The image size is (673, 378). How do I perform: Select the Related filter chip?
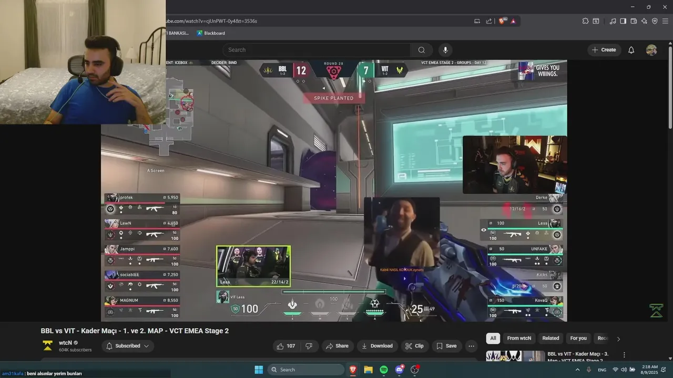pyautogui.click(x=550, y=338)
